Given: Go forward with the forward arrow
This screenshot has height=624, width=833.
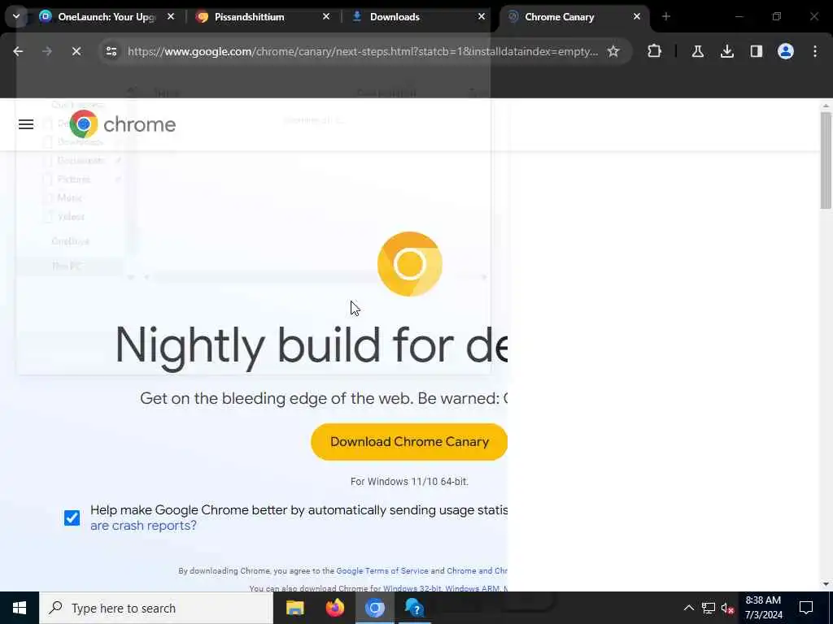Looking at the screenshot, I should click(46, 51).
